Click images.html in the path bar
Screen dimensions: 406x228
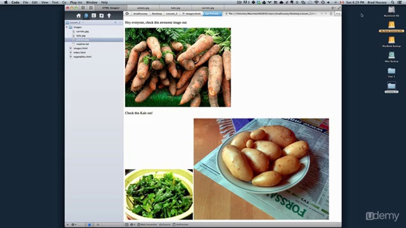click(x=192, y=14)
